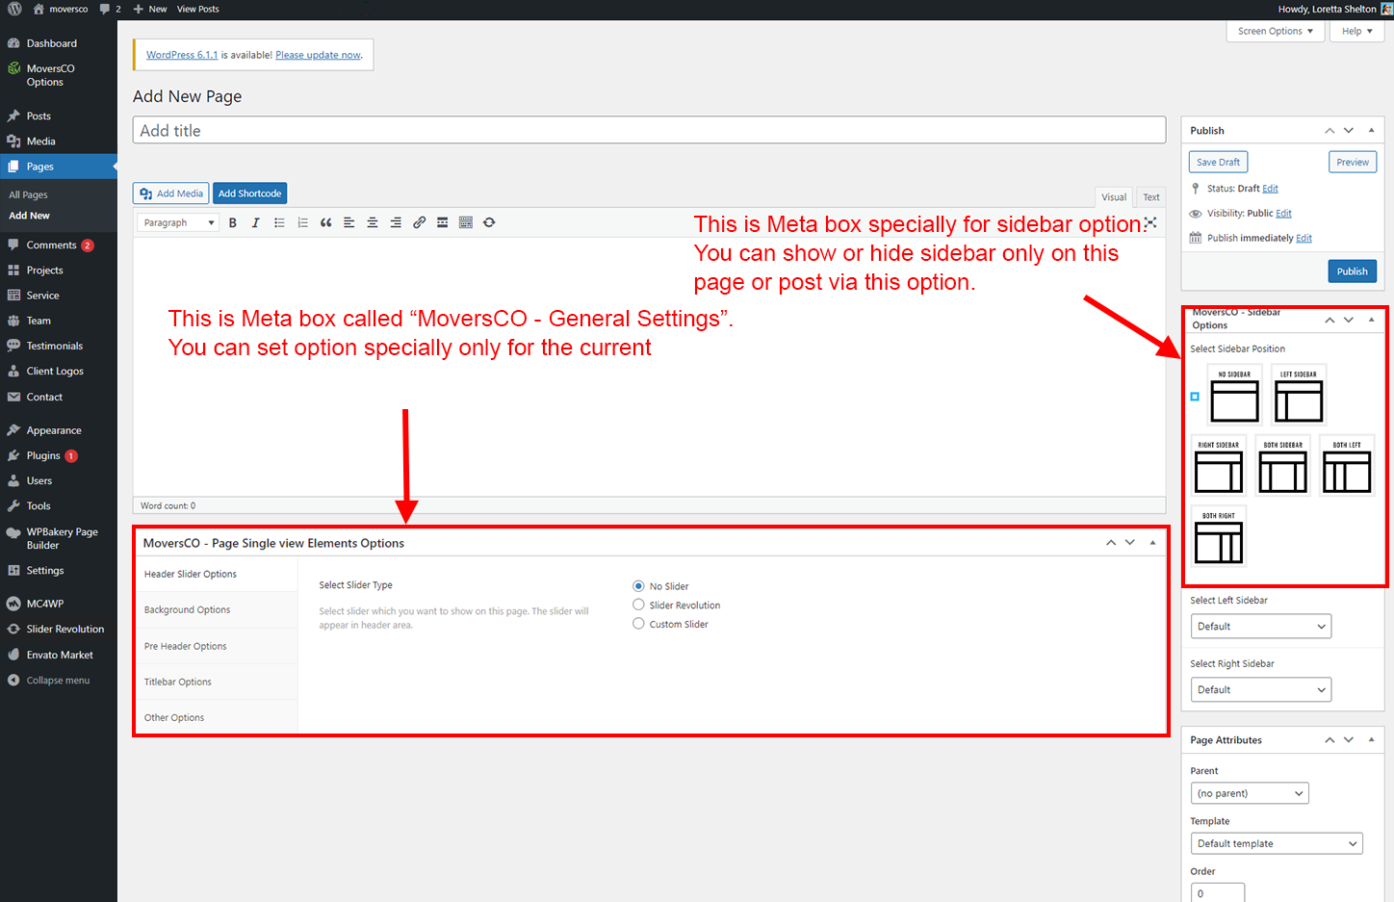The width and height of the screenshot is (1394, 902).
Task: Toggle the bulleted list icon
Action: 279,222
